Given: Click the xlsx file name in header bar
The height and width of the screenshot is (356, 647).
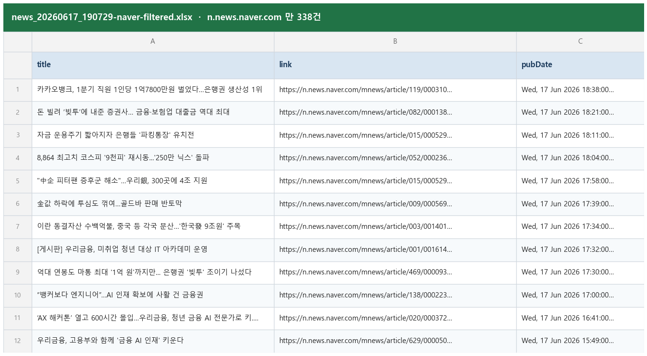Looking at the screenshot, I should 102,17.
